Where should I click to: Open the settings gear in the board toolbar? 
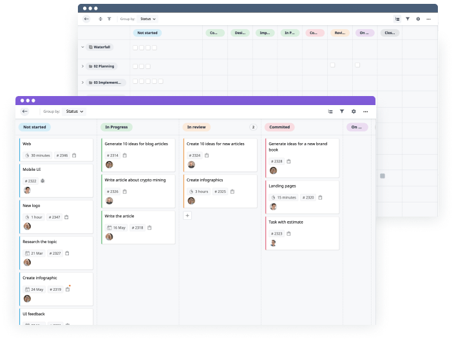354,112
